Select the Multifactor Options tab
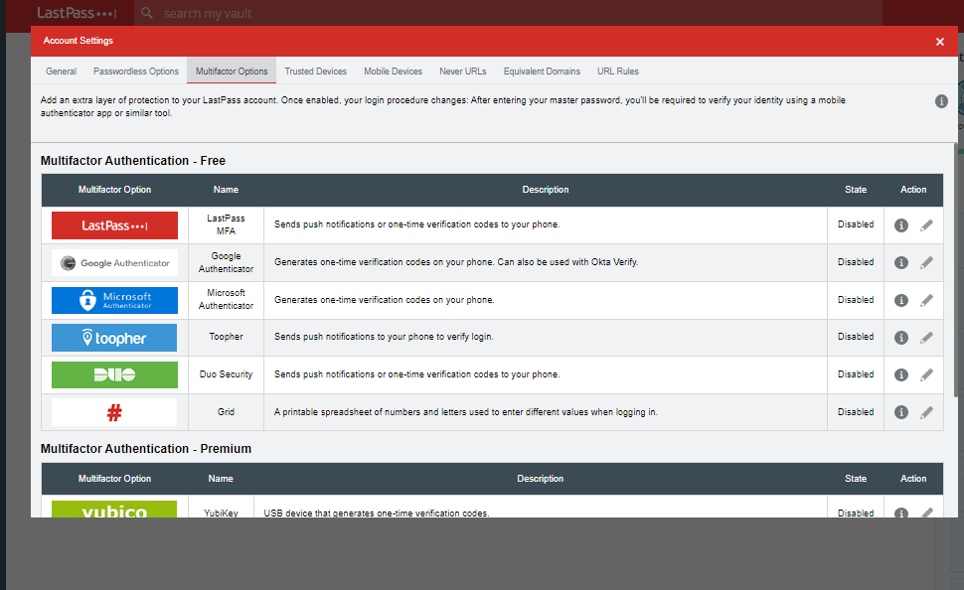This screenshot has width=964, height=590. 232,72
